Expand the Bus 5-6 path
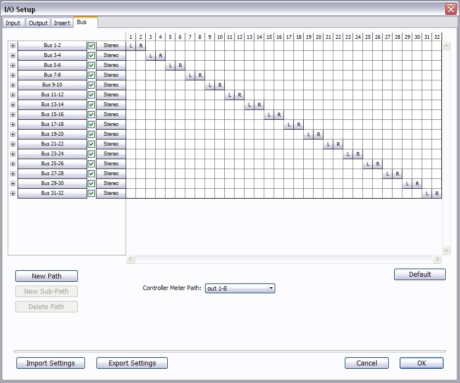Image resolution: width=460 pixels, height=383 pixels. (x=13, y=65)
